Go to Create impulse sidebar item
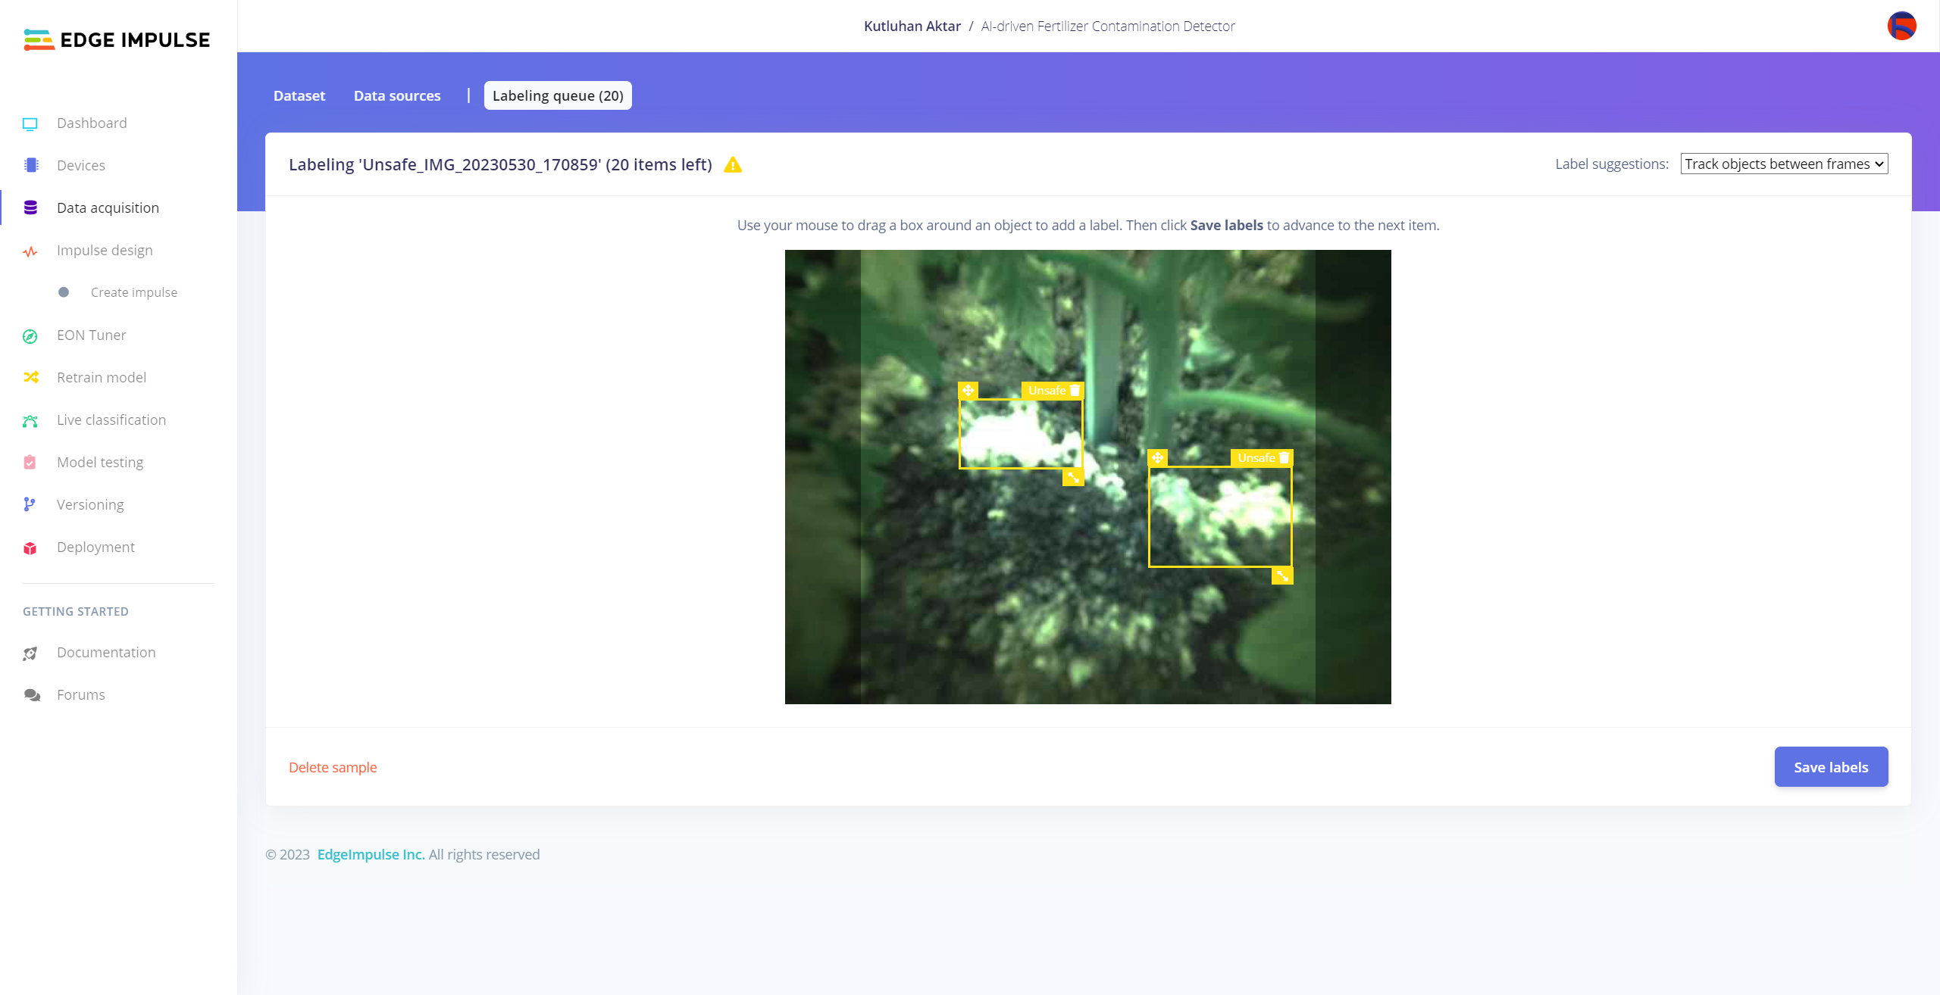 134,292
